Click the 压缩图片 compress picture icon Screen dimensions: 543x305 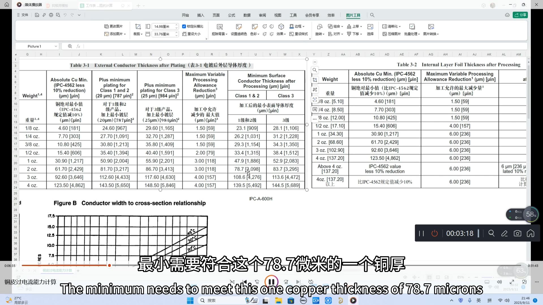tap(391, 34)
